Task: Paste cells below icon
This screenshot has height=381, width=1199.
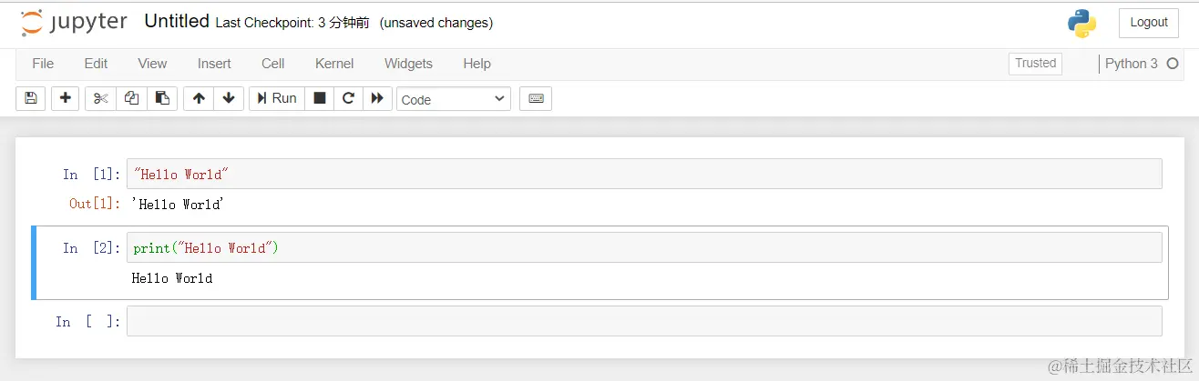Action: [161, 98]
